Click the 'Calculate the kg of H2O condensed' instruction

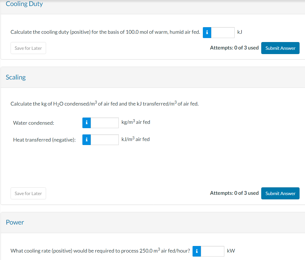(104, 104)
